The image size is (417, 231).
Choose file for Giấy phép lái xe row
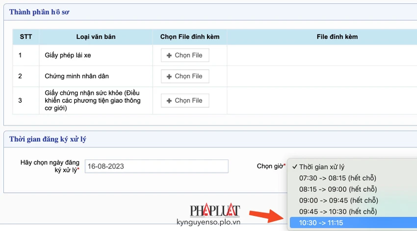tap(185, 55)
